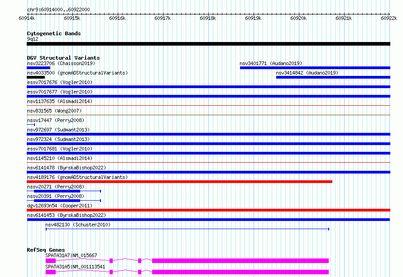Image resolution: width=403 pixels, height=277 pixels.
Task: Click the thick blue segment of nssv20271
Action: click(x=57, y=191)
